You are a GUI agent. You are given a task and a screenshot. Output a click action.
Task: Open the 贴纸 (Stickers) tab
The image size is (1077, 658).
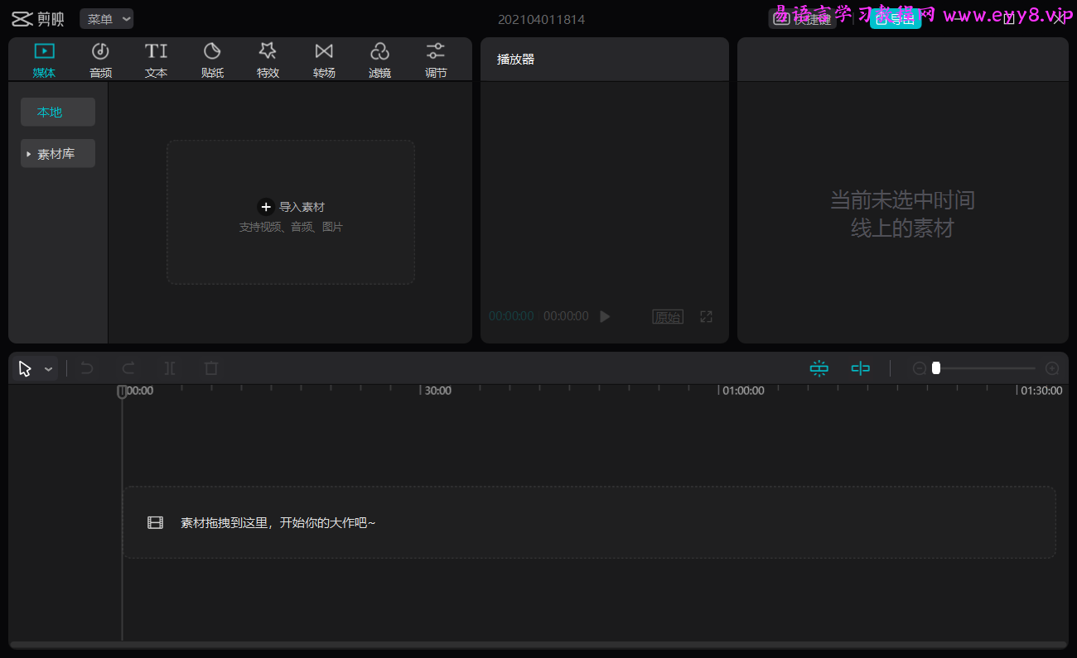click(212, 60)
